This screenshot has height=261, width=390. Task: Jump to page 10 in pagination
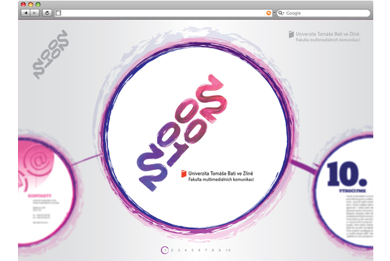coord(228,250)
